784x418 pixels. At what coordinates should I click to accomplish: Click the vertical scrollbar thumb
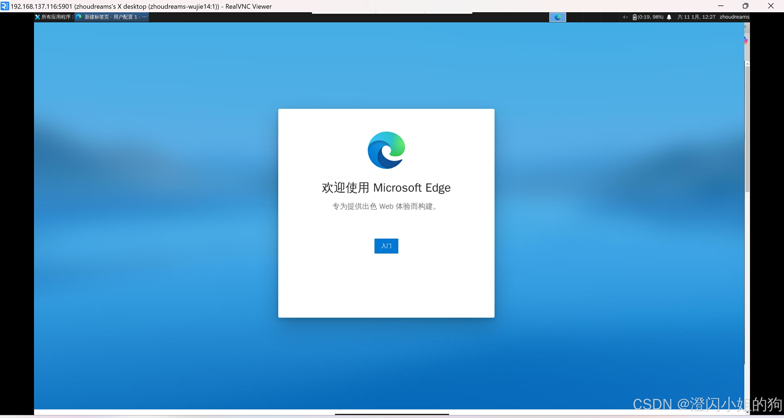[x=747, y=128]
